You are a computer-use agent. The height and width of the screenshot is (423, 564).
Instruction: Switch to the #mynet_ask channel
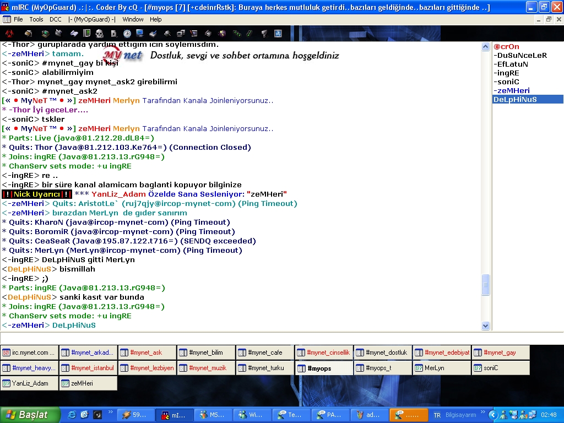click(x=148, y=352)
